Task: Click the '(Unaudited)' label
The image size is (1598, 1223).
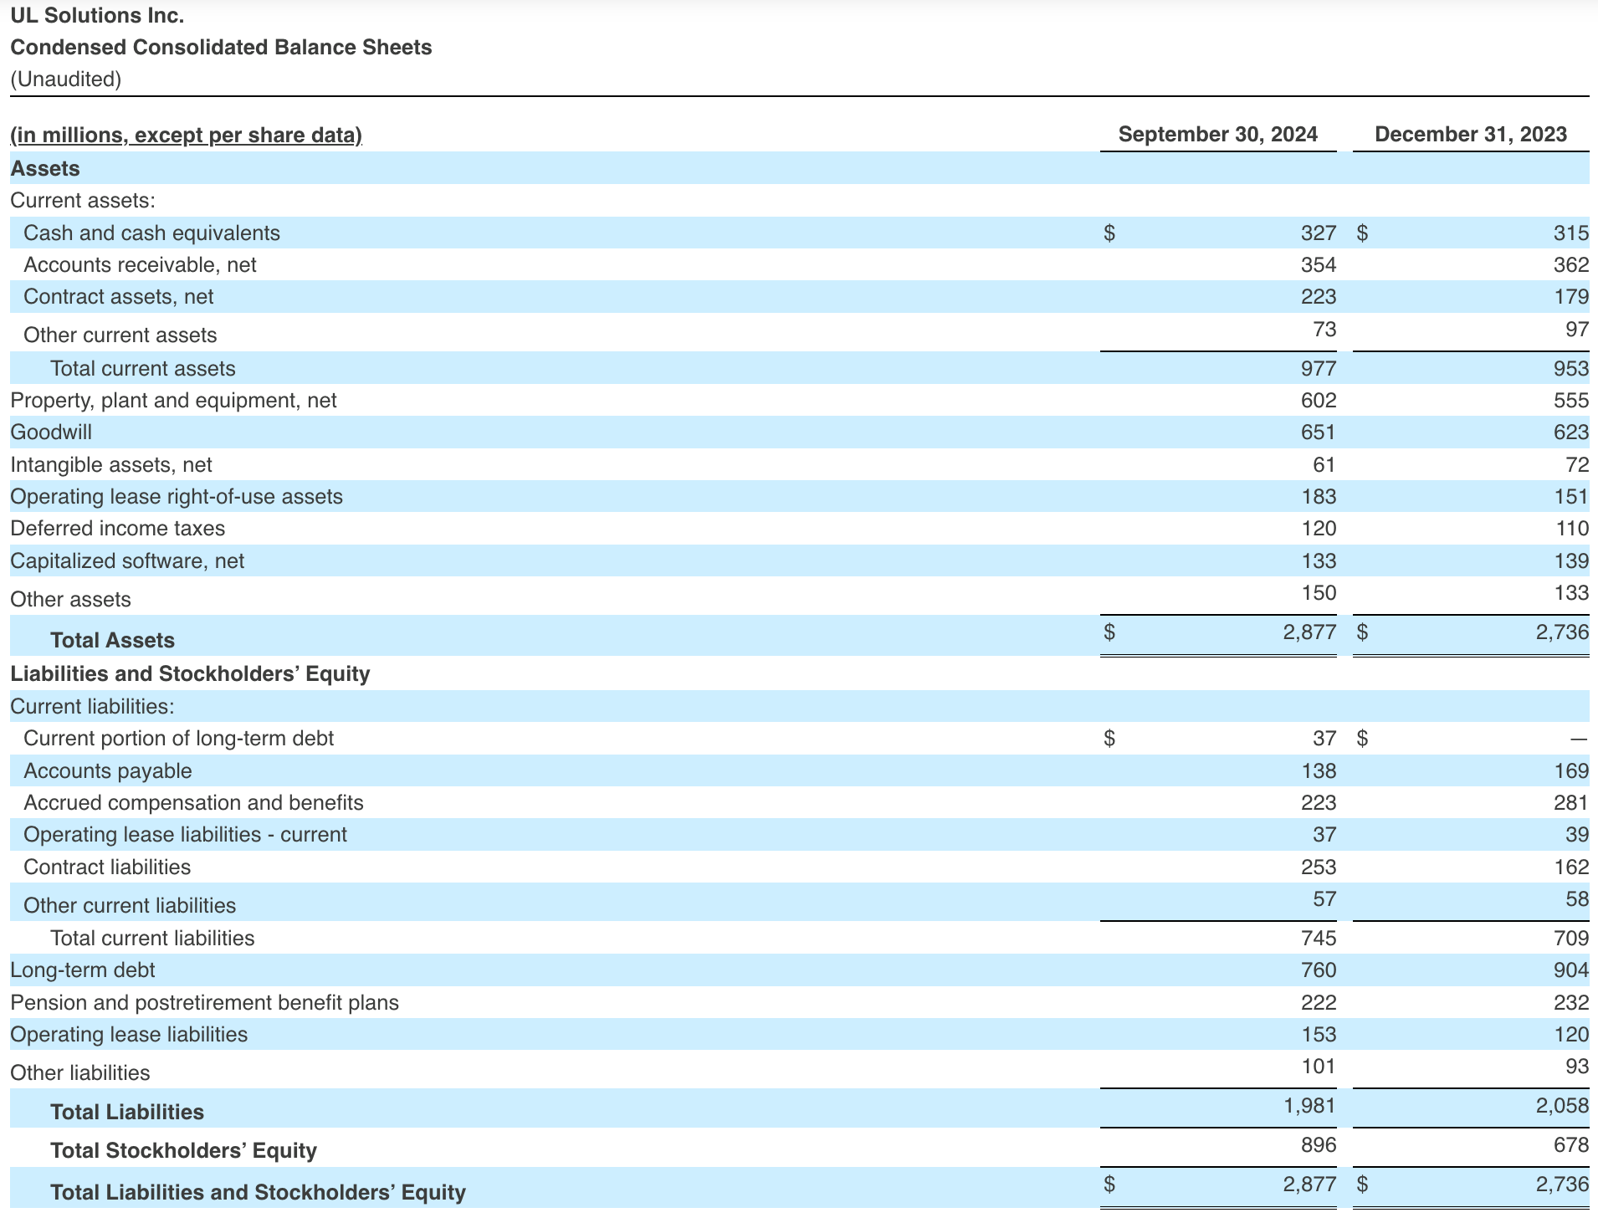Action: point(66,79)
